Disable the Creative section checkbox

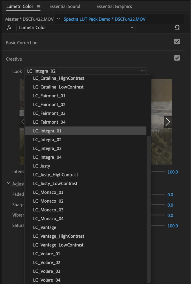[177, 58]
